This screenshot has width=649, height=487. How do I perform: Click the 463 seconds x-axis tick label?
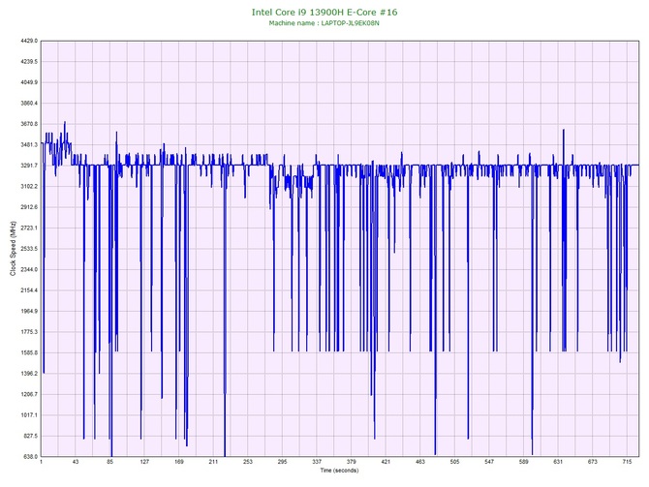pyautogui.click(x=420, y=462)
